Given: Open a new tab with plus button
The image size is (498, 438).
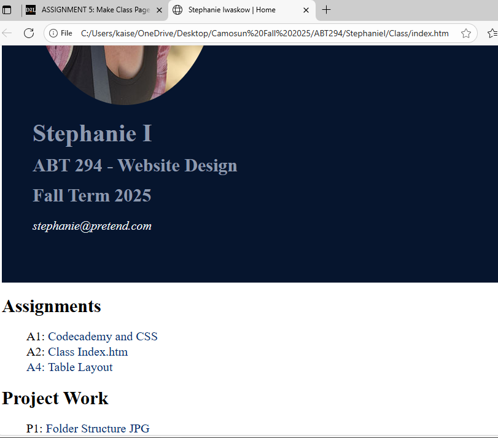Looking at the screenshot, I should pyautogui.click(x=327, y=10).
